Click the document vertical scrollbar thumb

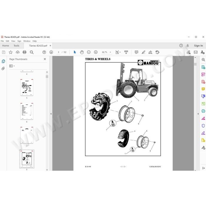(195, 64)
